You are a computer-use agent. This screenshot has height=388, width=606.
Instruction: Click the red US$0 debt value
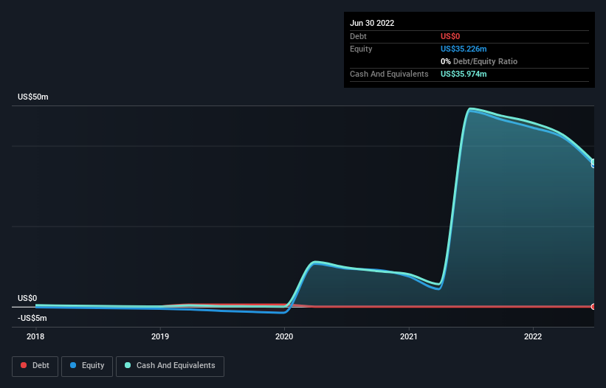(x=450, y=36)
